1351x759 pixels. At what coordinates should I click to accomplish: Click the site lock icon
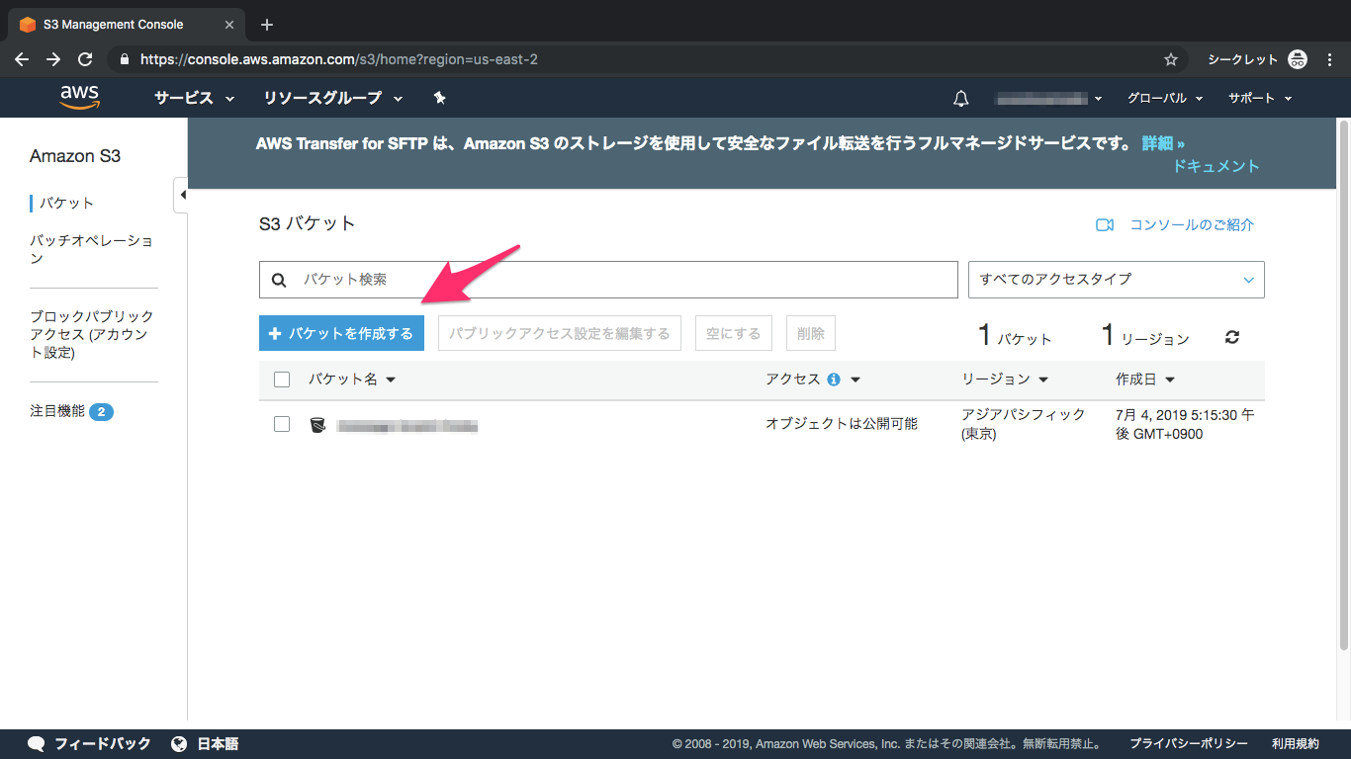tap(124, 59)
